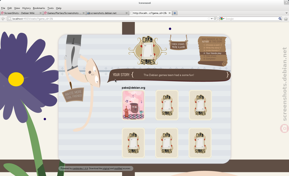The height and width of the screenshot is (176, 289).
Task: Click the '3- Invite friends' progress step
Action: click(212, 51)
